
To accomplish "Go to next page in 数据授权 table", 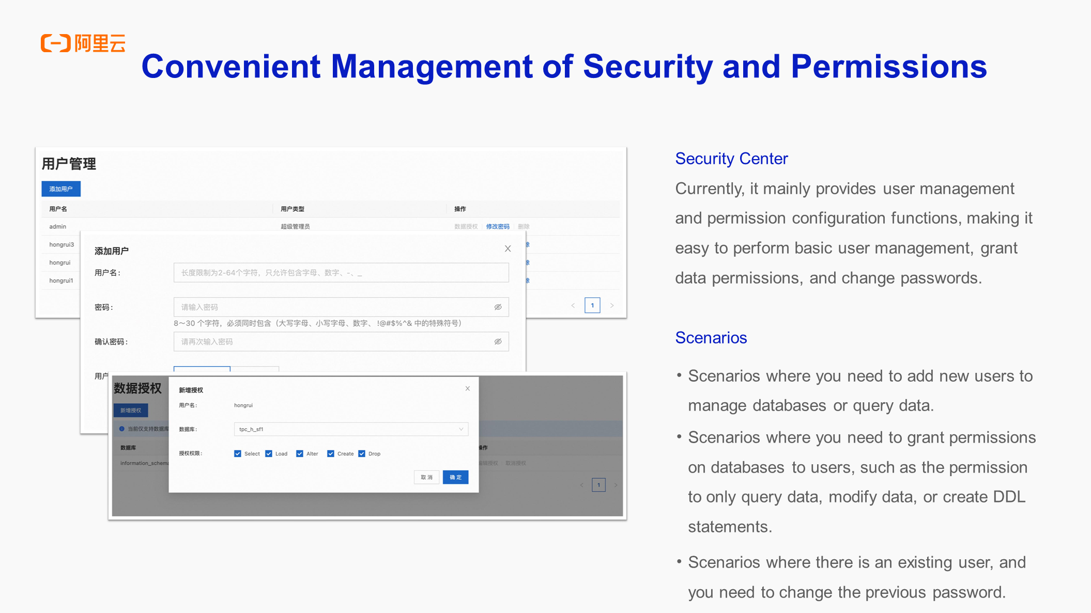I will (616, 485).
